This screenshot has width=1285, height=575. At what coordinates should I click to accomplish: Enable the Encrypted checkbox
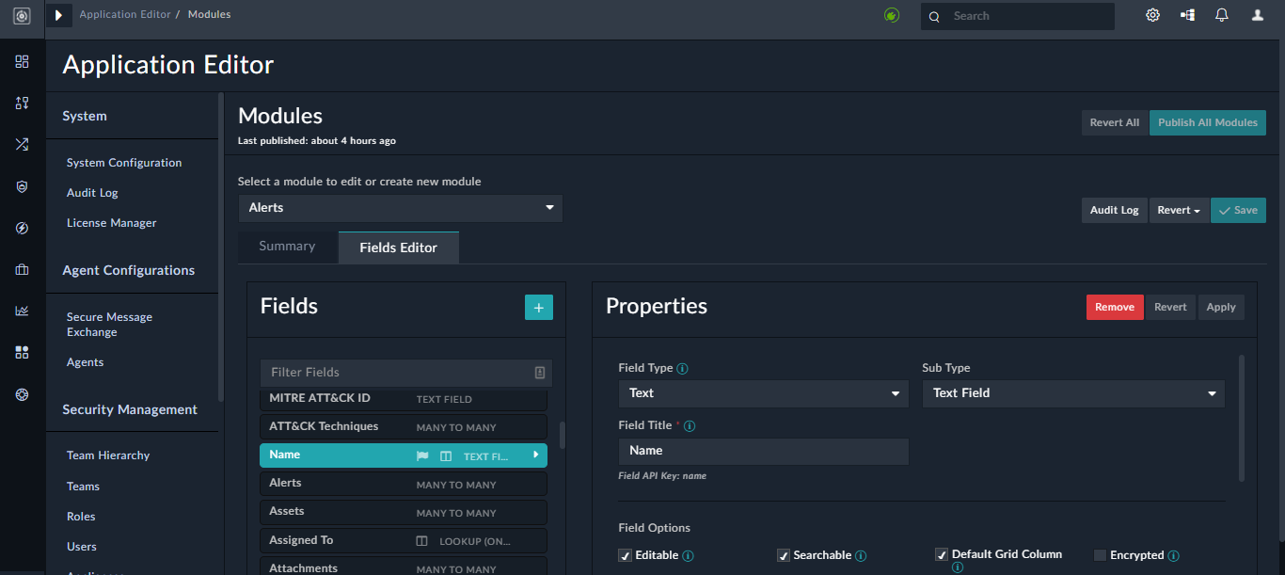pyautogui.click(x=1100, y=555)
